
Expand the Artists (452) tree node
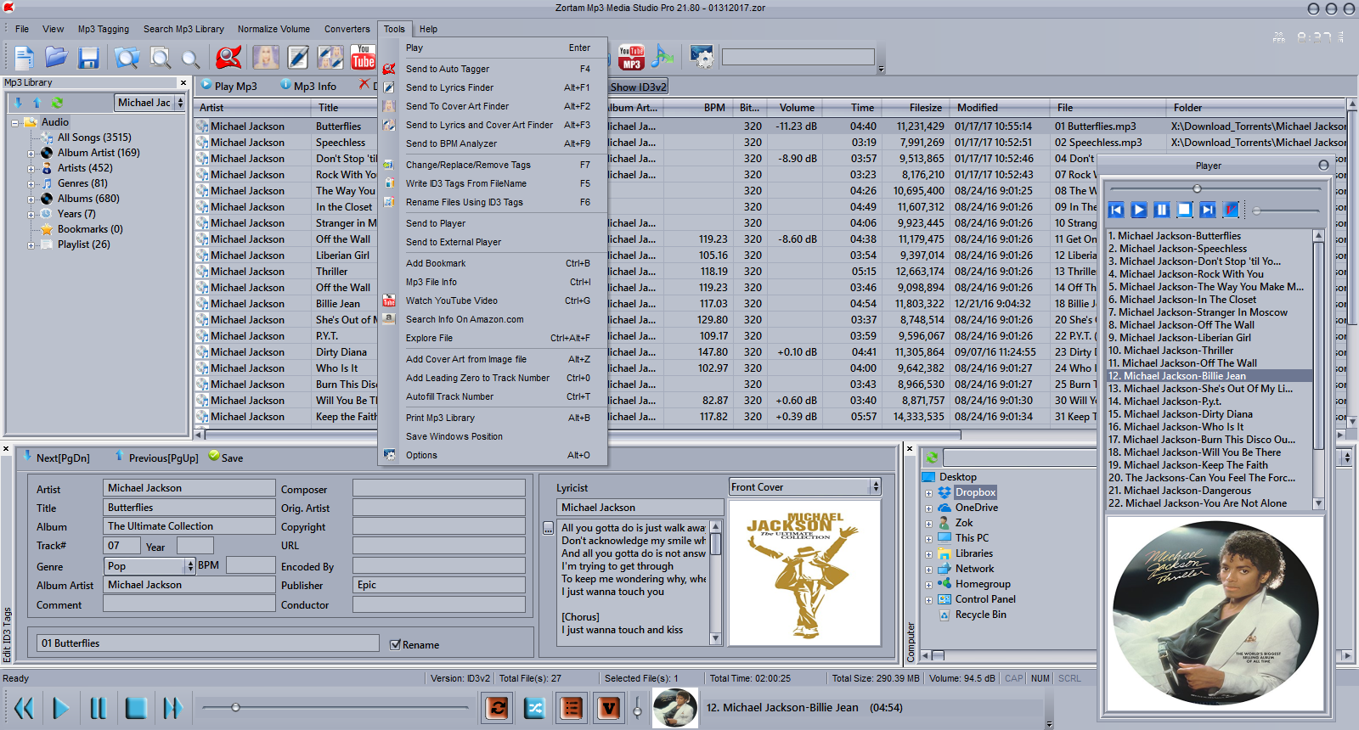(31, 169)
